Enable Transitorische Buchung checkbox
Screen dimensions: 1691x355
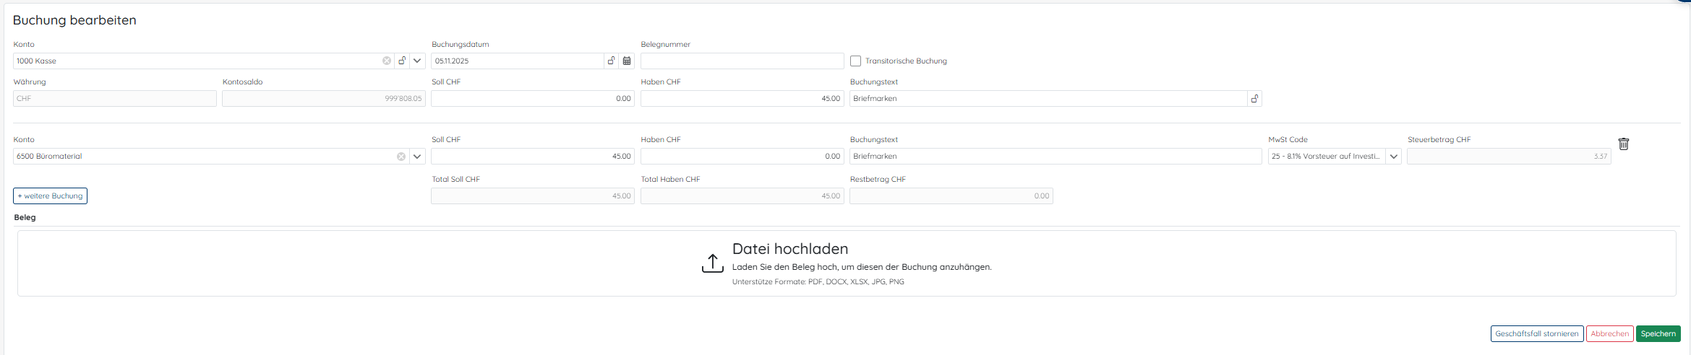[856, 61]
